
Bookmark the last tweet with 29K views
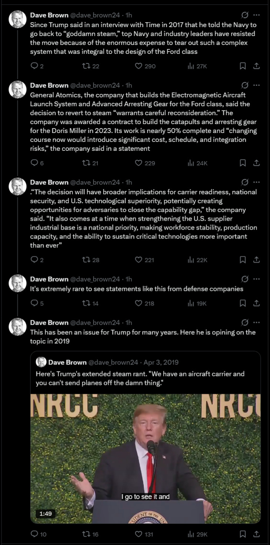pyautogui.click(x=243, y=534)
